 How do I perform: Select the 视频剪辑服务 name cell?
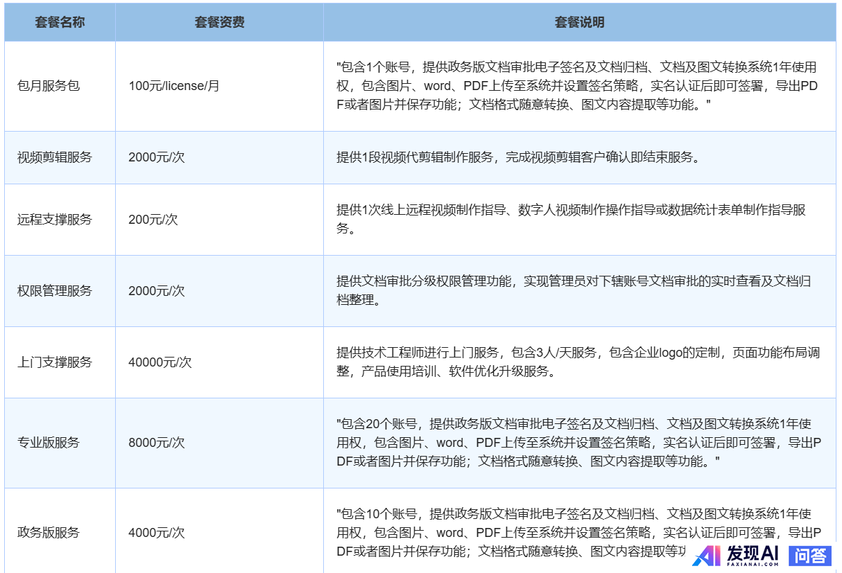point(55,157)
